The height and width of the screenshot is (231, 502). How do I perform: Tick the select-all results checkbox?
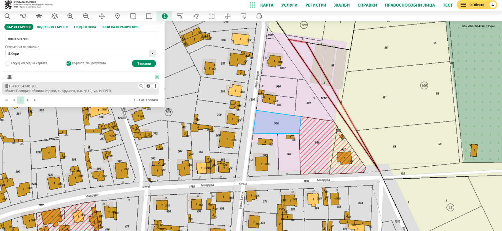pos(4,77)
